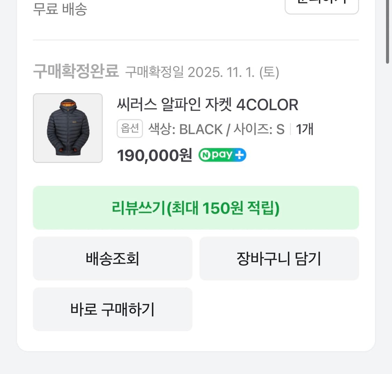Tap the product thumbnail of the black jacket

tap(68, 128)
